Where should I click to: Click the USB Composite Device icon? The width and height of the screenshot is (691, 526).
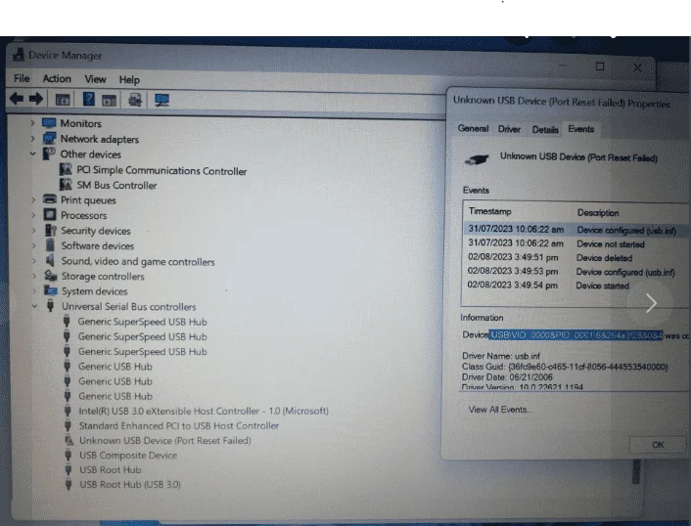click(x=69, y=455)
